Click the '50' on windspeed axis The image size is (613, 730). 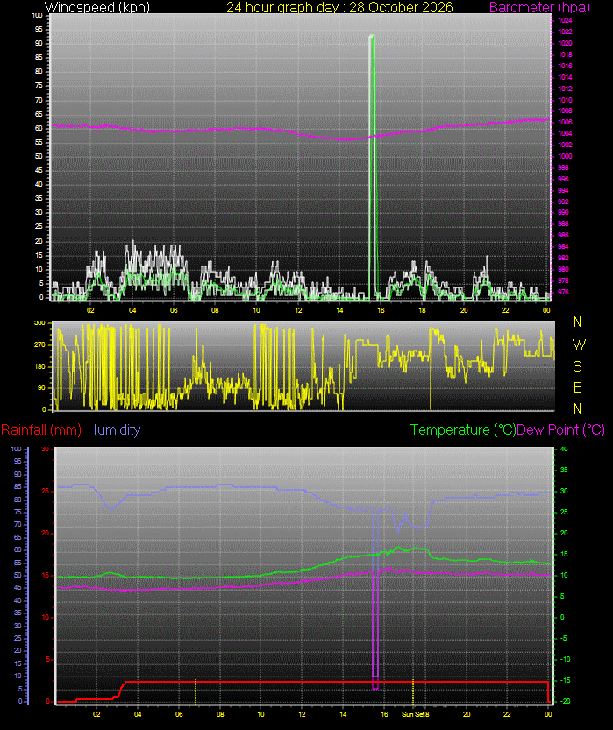tap(39, 156)
